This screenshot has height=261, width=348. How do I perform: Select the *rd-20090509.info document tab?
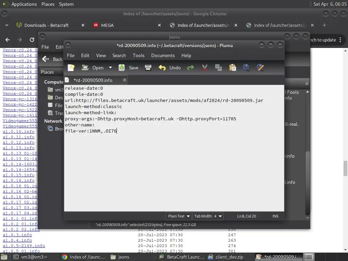(93, 80)
